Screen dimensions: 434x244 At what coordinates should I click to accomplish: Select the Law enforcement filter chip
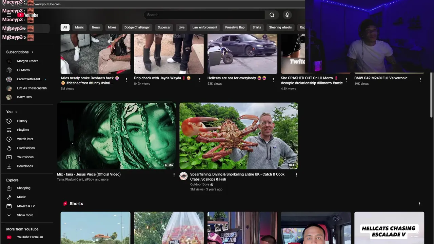click(205, 27)
